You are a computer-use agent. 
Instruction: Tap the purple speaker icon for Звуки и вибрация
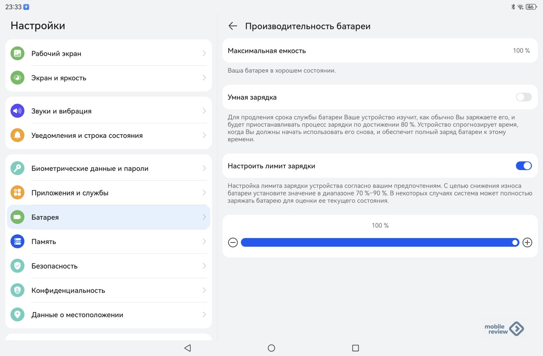[x=17, y=111]
